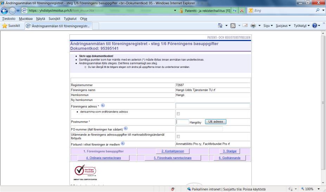The width and height of the screenshot is (326, 192).
Task: Open the Työkalut command bar dropdown
Action: coord(302,26)
